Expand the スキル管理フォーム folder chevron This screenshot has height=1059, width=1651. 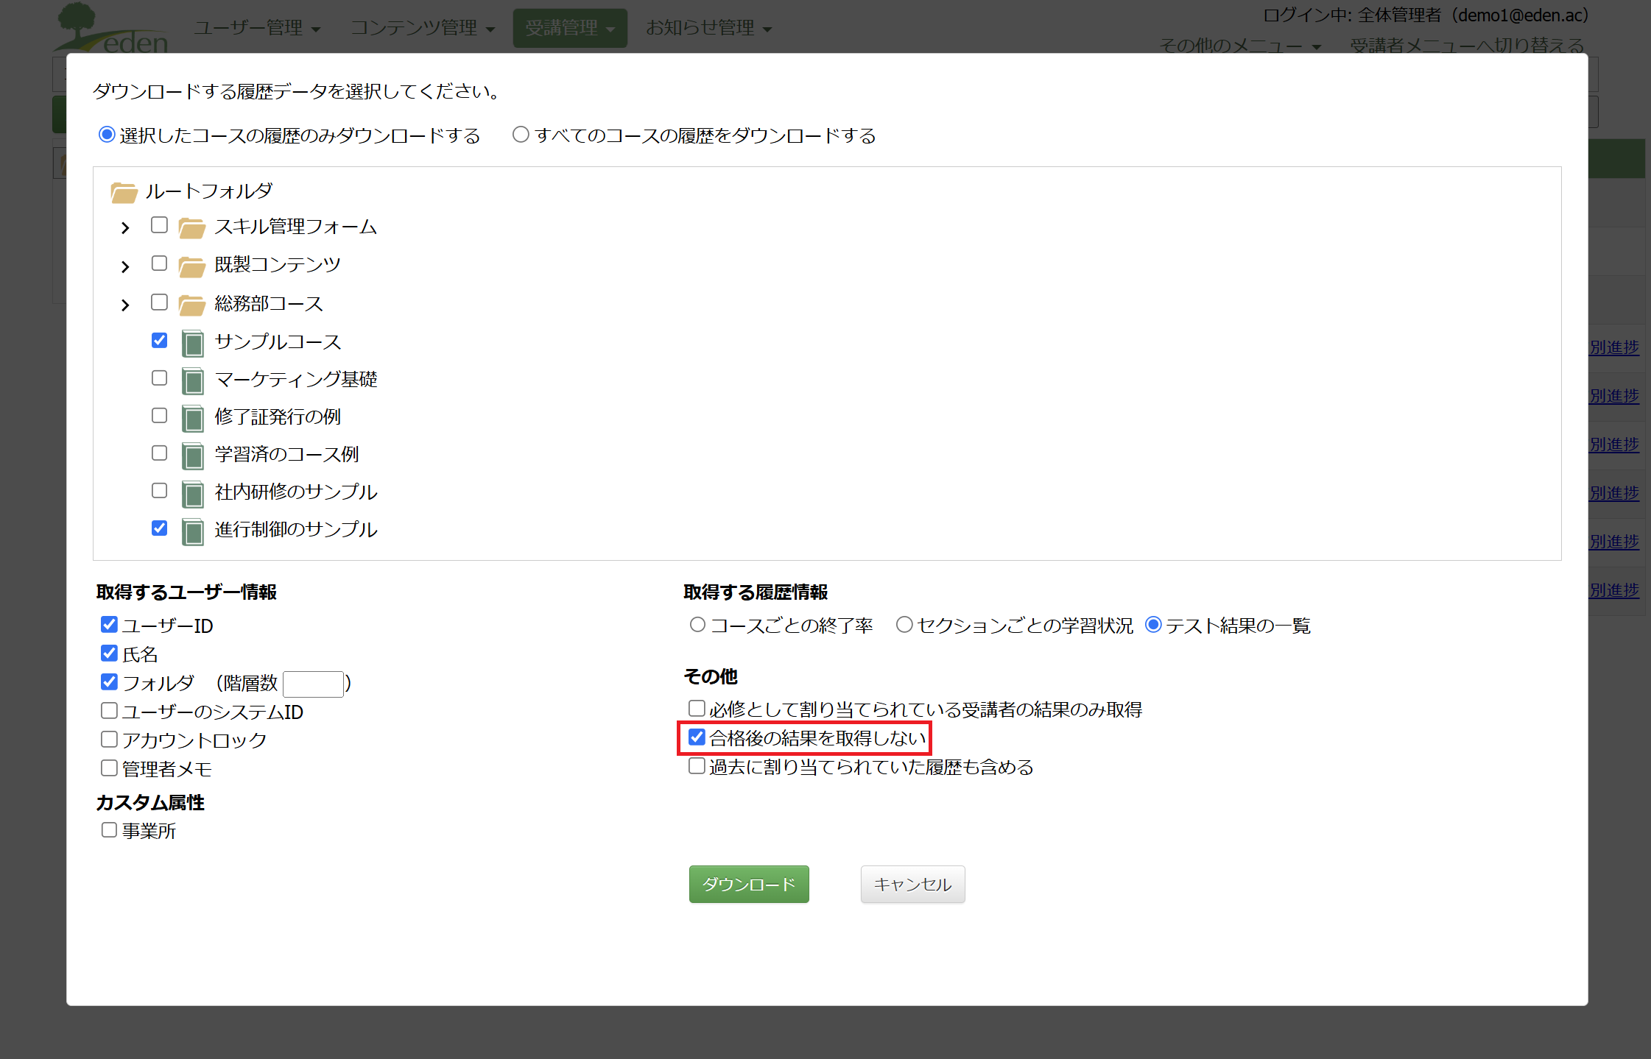tap(125, 228)
